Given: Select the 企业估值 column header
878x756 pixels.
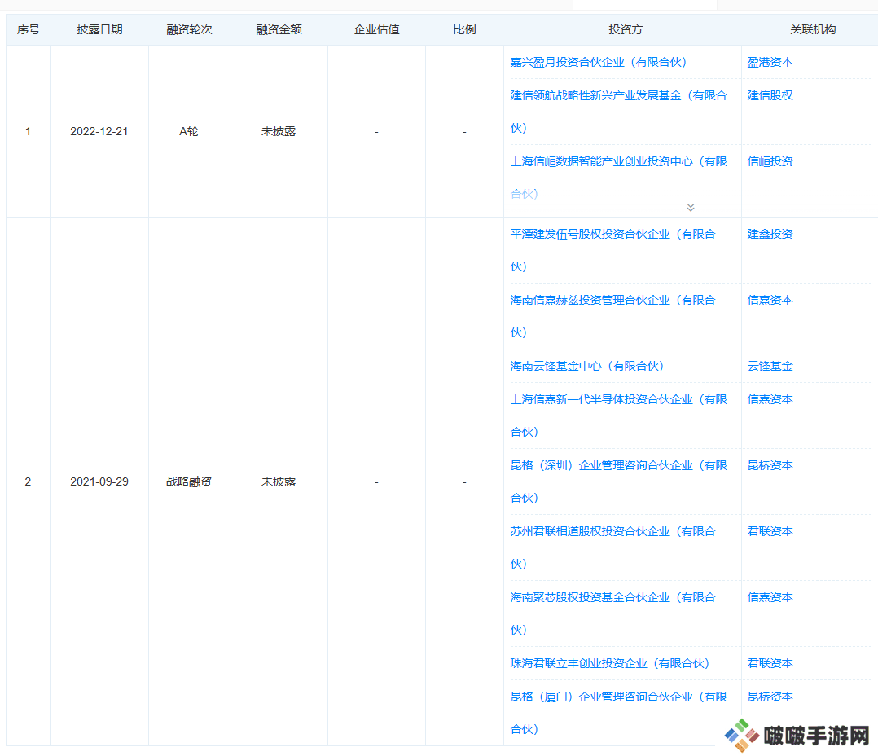Looking at the screenshot, I should [x=376, y=29].
